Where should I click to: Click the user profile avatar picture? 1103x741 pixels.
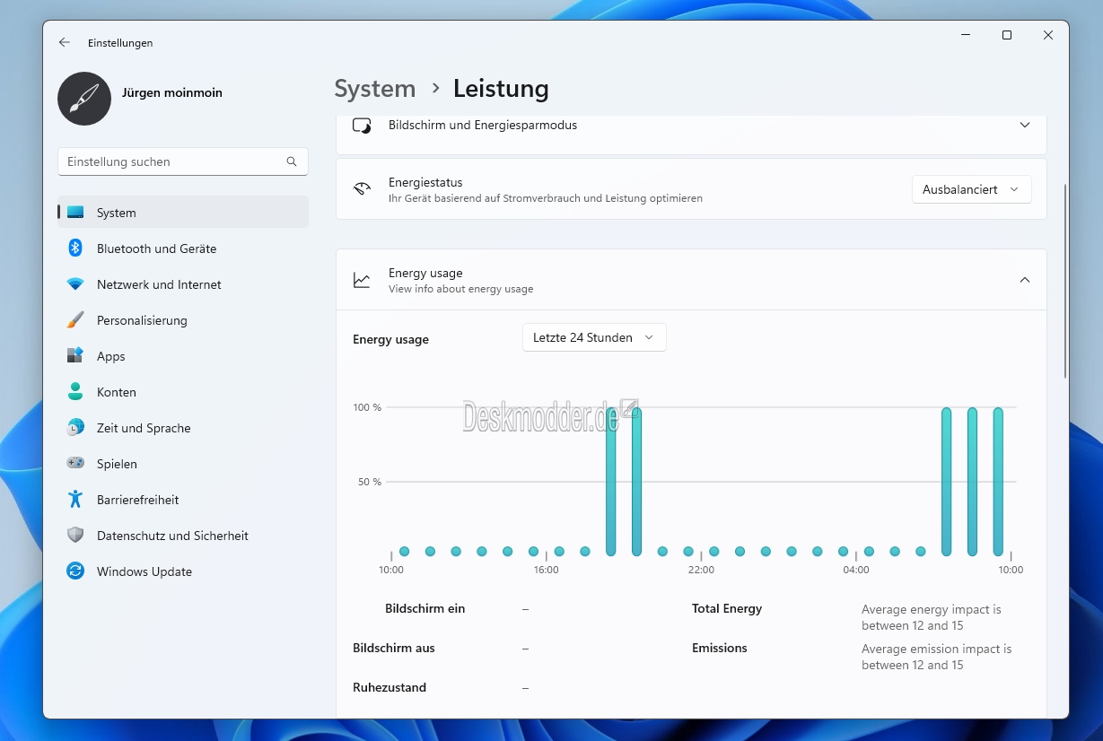(84, 99)
